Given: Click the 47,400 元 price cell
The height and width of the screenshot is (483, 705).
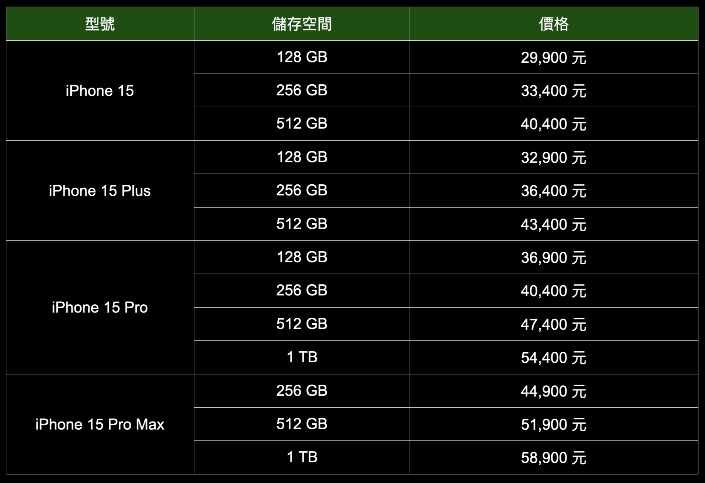Looking at the screenshot, I should (x=554, y=324).
